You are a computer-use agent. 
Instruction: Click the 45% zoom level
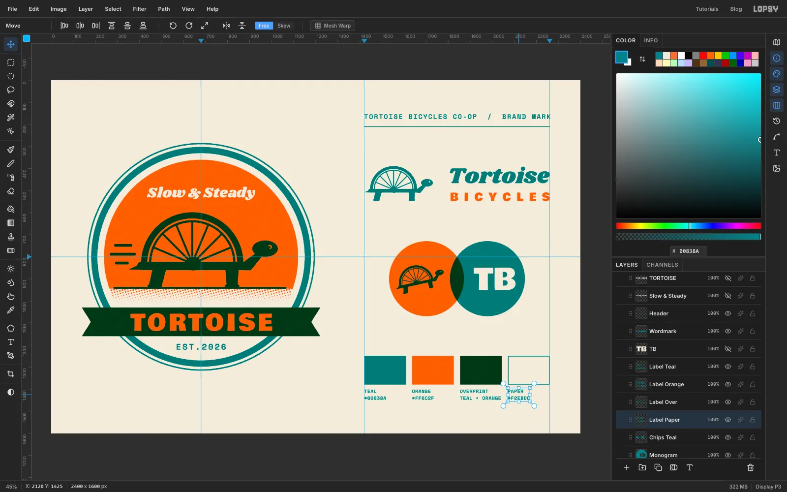(11, 487)
